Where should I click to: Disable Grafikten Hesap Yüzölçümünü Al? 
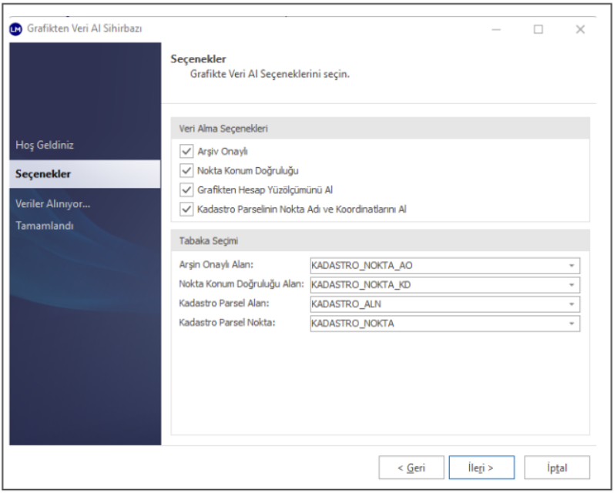(x=186, y=189)
